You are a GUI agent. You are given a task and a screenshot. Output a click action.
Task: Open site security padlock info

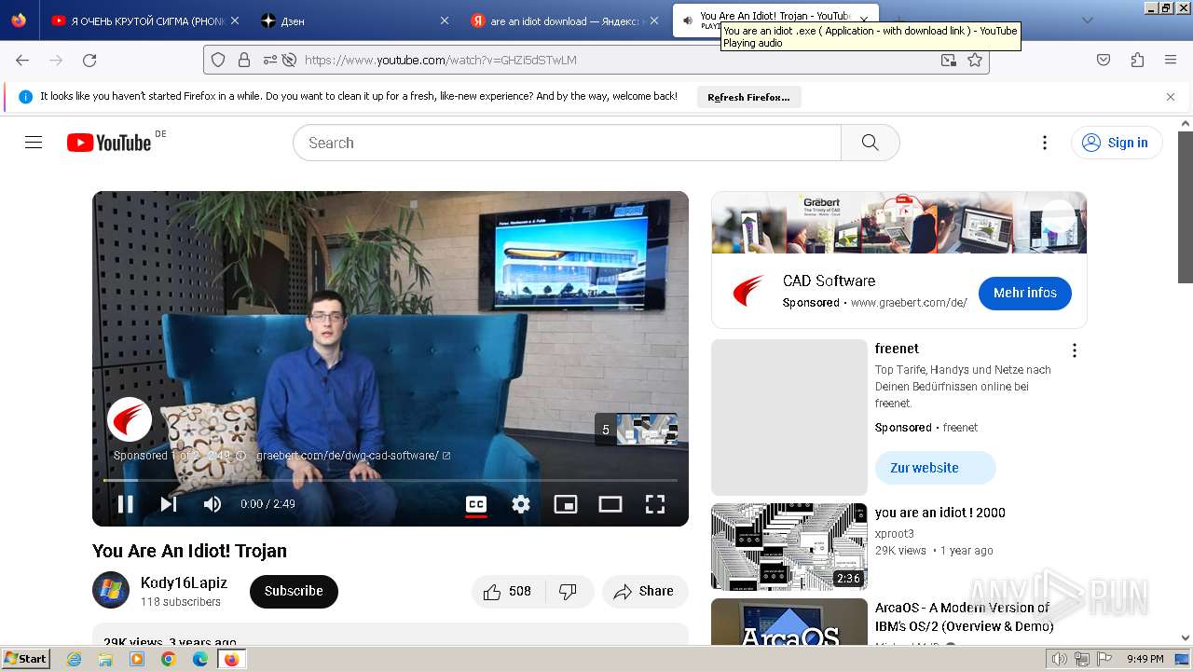point(244,60)
